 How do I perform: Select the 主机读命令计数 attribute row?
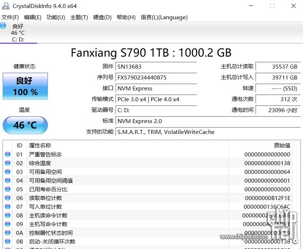coord(148,215)
